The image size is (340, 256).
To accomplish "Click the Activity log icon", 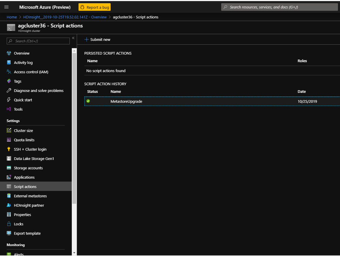I will [x=9, y=63].
